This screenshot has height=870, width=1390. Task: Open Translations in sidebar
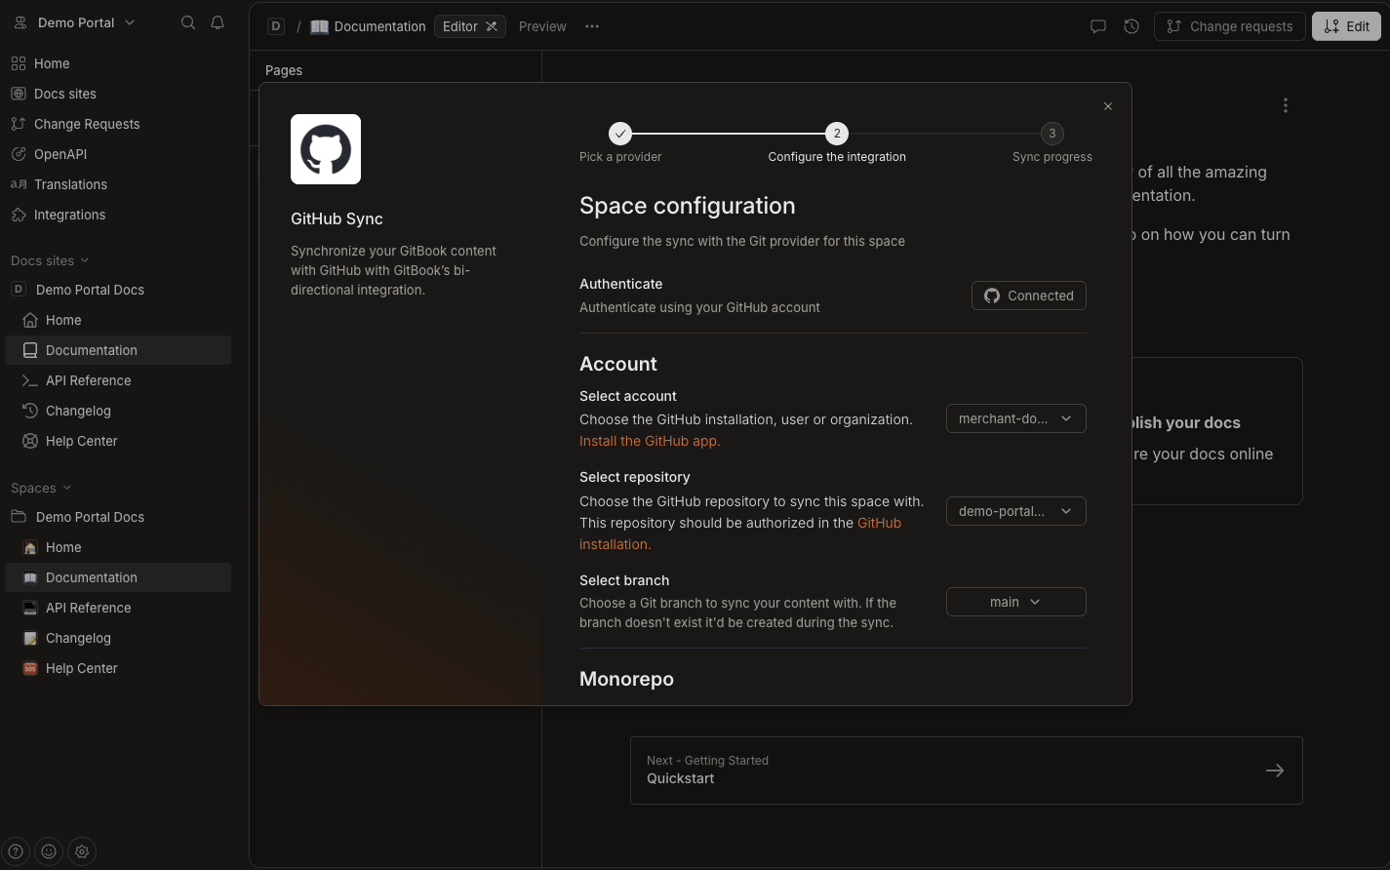tap(117, 184)
